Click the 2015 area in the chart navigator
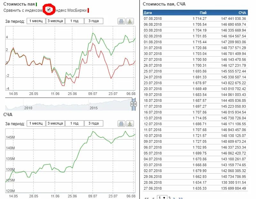The height and width of the screenshot is (199, 256). click(93, 108)
